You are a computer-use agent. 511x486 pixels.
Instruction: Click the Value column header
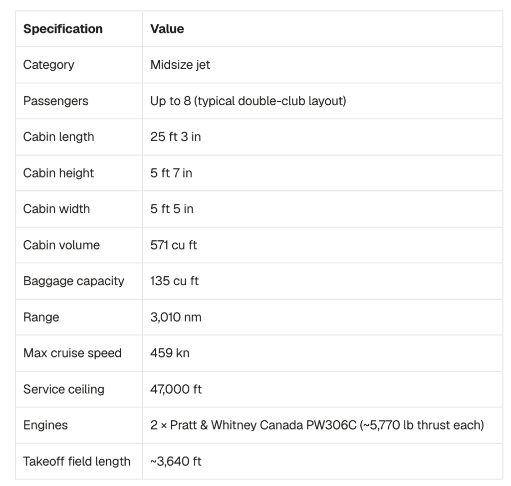point(167,29)
